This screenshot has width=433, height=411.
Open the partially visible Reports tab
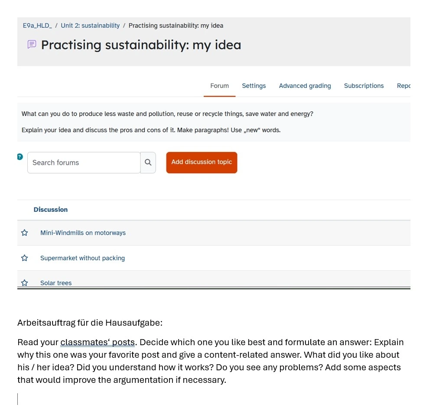click(404, 86)
